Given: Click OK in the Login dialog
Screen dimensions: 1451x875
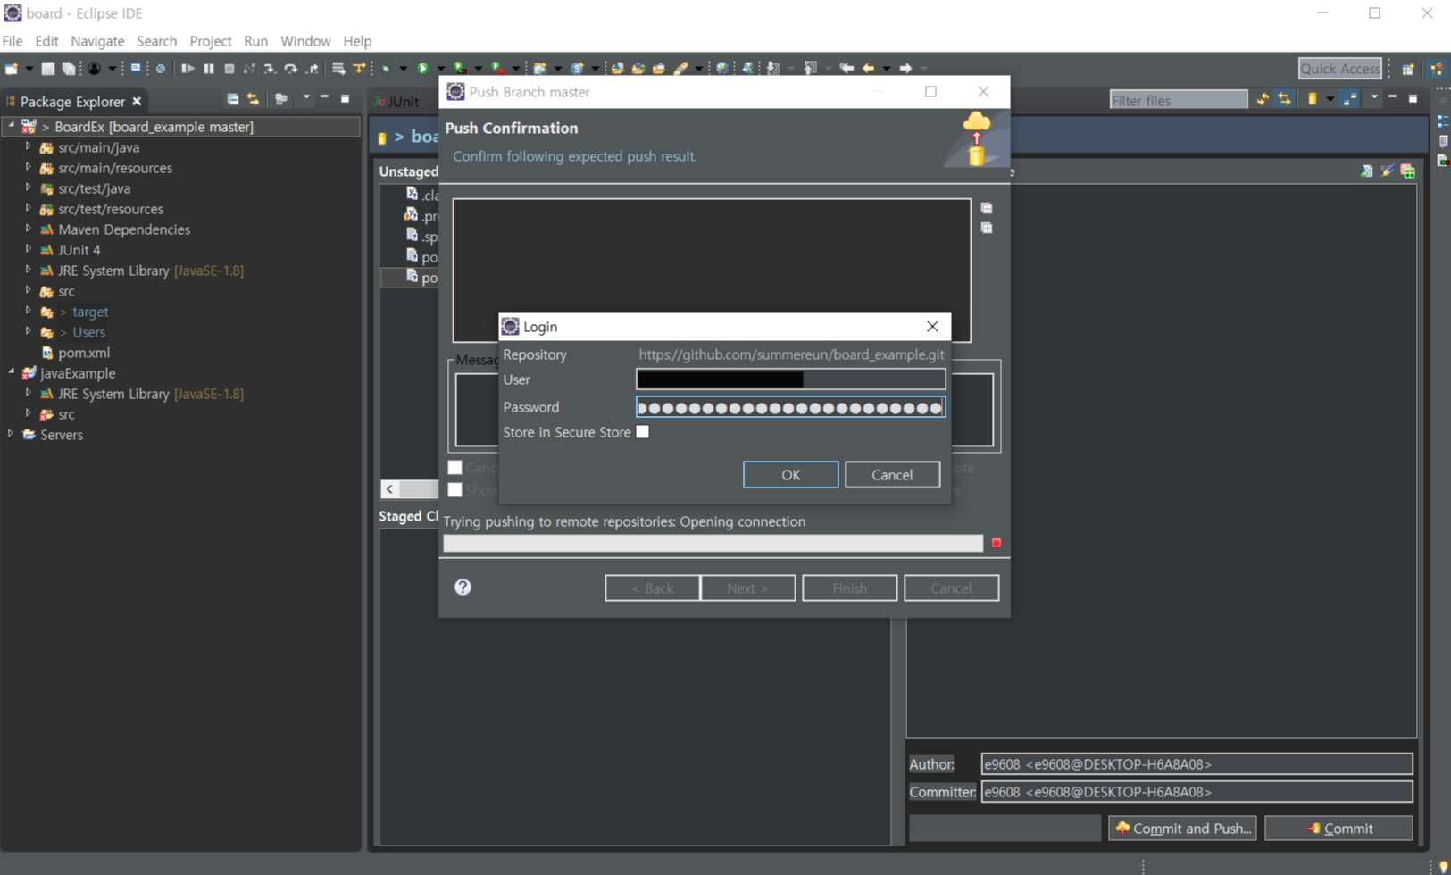Looking at the screenshot, I should click(x=790, y=474).
